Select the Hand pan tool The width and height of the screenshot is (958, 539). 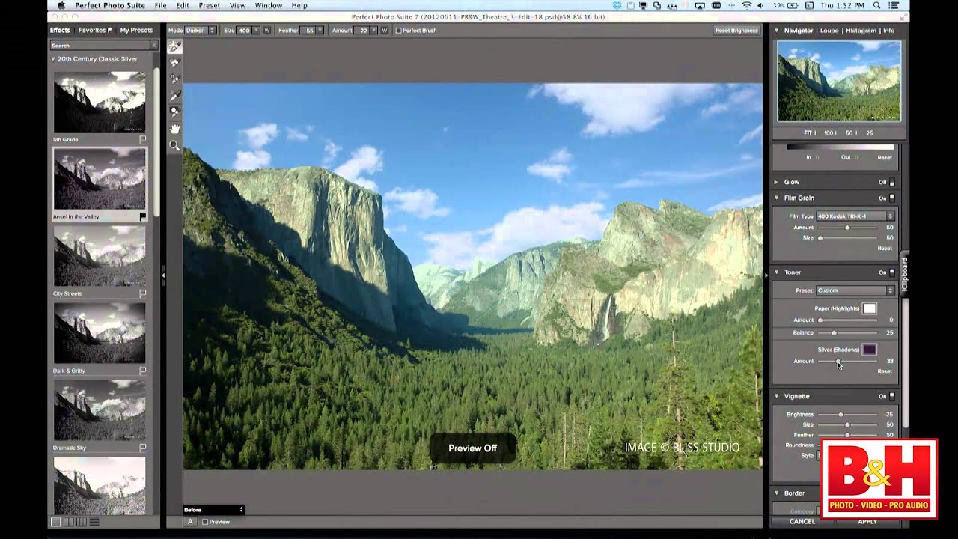(174, 129)
